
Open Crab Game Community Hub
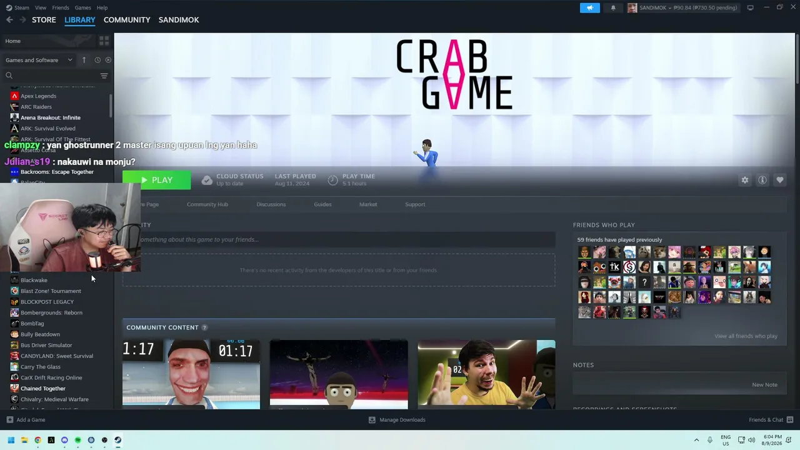click(207, 204)
